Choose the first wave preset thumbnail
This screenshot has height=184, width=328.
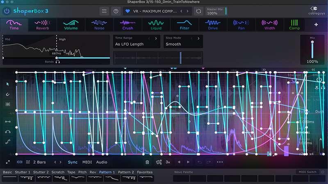pos(9,178)
